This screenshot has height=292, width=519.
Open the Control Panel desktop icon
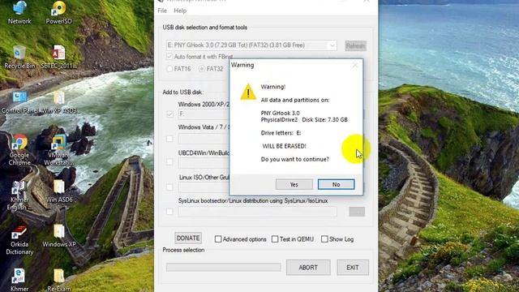tap(19, 102)
